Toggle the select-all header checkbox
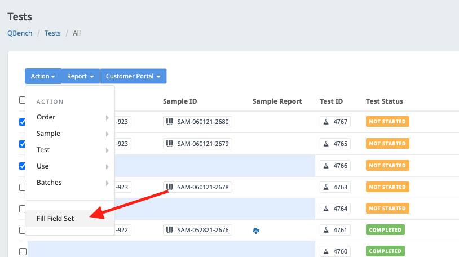 23,100
